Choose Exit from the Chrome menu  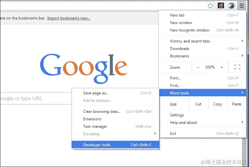click(203, 134)
